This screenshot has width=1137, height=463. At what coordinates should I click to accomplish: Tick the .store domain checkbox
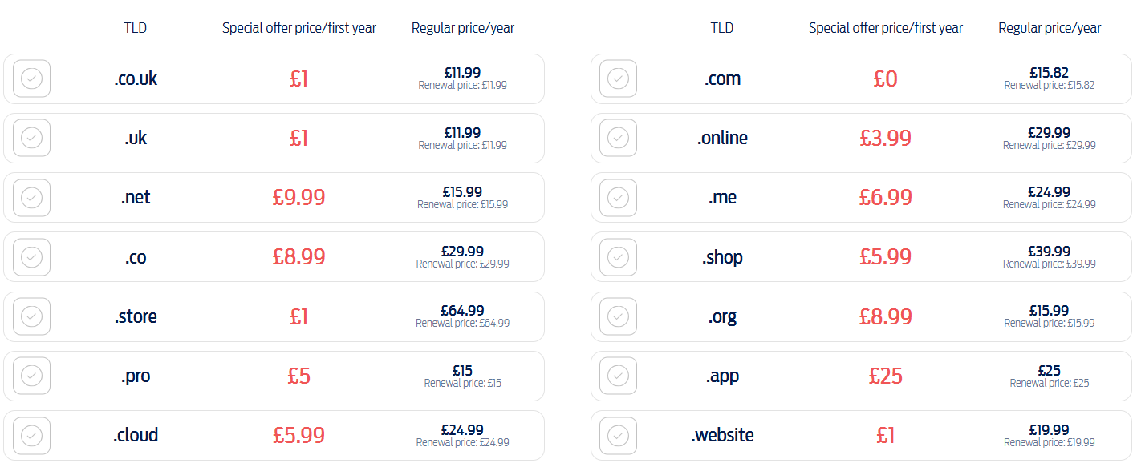point(31,316)
